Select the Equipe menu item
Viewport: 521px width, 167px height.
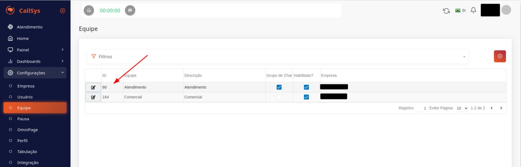click(x=35, y=108)
